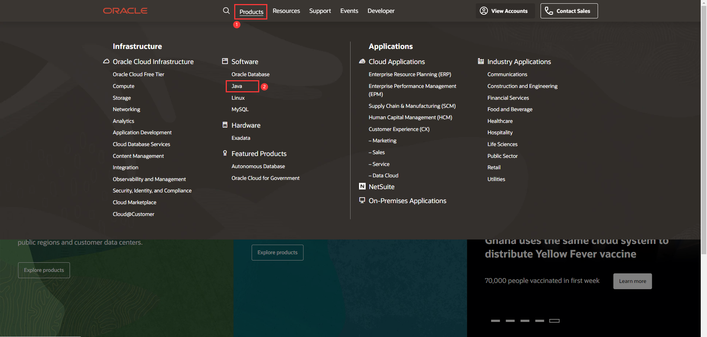The width and height of the screenshot is (707, 337).
Task: Open the Analytics link
Action: point(123,121)
